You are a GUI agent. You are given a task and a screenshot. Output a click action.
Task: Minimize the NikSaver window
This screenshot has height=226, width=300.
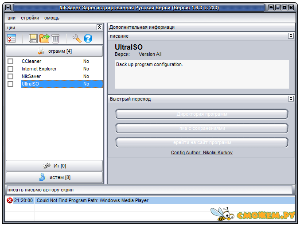click(x=277, y=8)
